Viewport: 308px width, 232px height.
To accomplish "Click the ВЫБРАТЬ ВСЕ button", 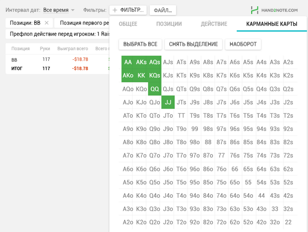I will point(140,44).
